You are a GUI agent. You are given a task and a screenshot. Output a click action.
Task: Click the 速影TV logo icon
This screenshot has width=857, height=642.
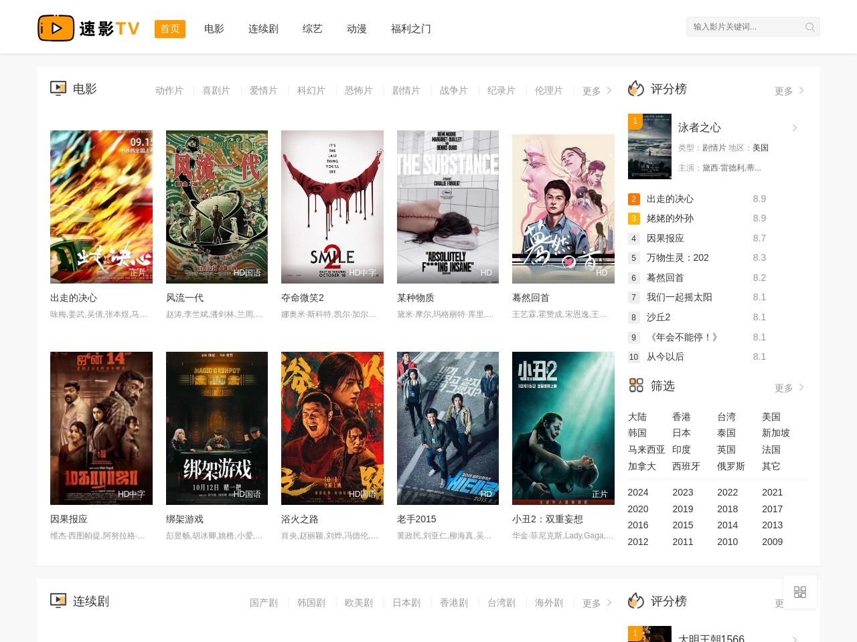[x=56, y=28]
